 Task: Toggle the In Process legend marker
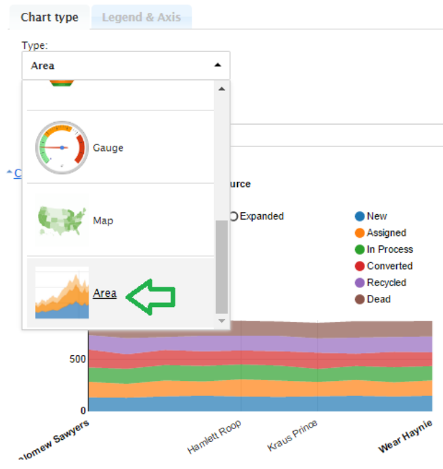(x=360, y=249)
